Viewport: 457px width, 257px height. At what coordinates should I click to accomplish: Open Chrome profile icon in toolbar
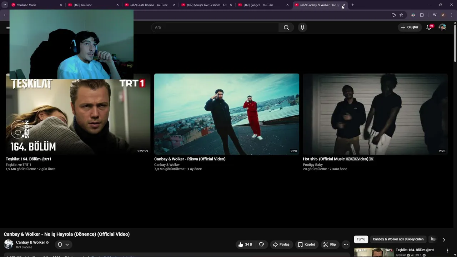click(x=443, y=15)
